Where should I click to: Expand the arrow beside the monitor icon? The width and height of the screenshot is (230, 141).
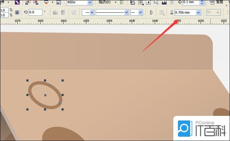(52, 2)
